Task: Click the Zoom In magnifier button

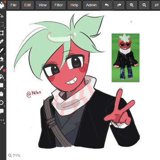Action: (x=132, y=5)
